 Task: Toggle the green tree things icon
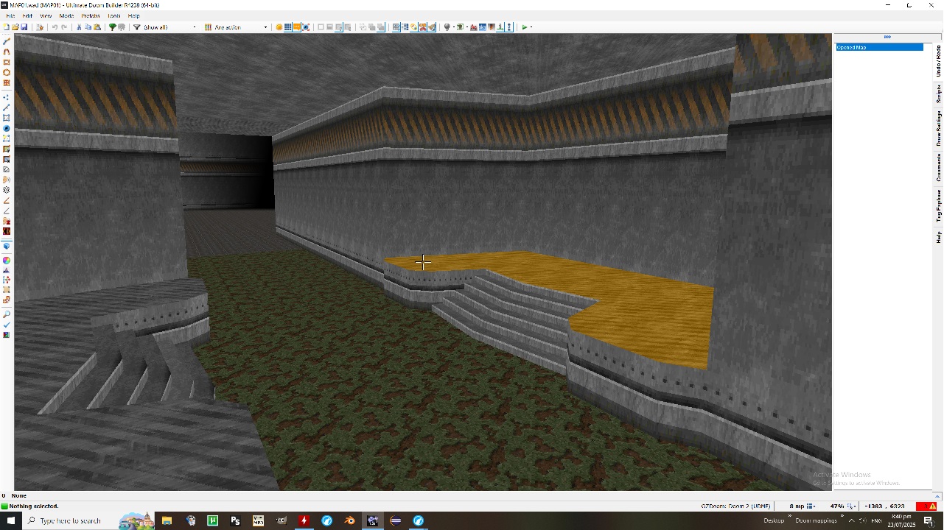click(113, 27)
